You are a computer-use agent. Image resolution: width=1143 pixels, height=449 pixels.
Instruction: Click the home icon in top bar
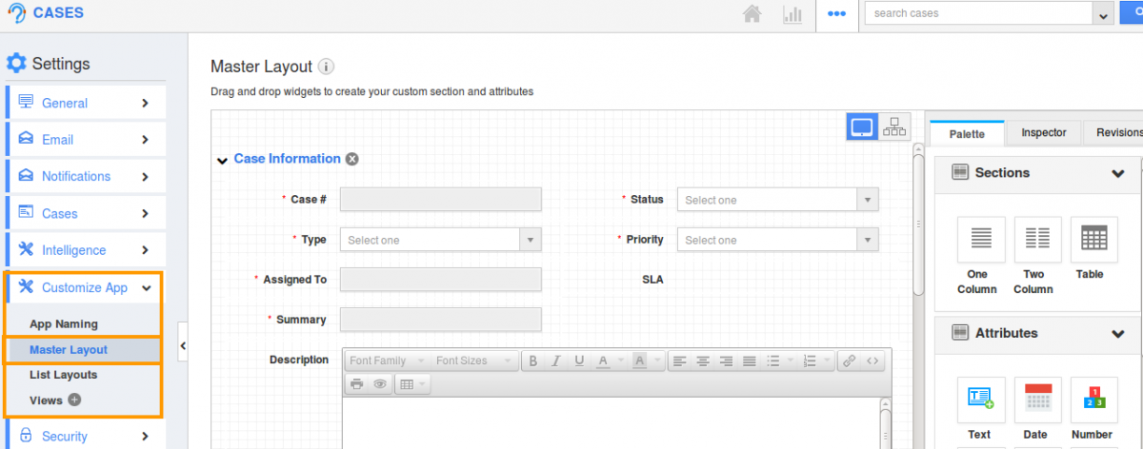tap(752, 14)
